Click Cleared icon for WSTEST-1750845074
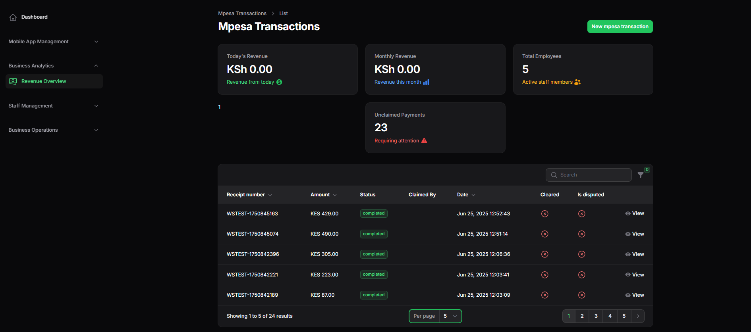 (545, 234)
